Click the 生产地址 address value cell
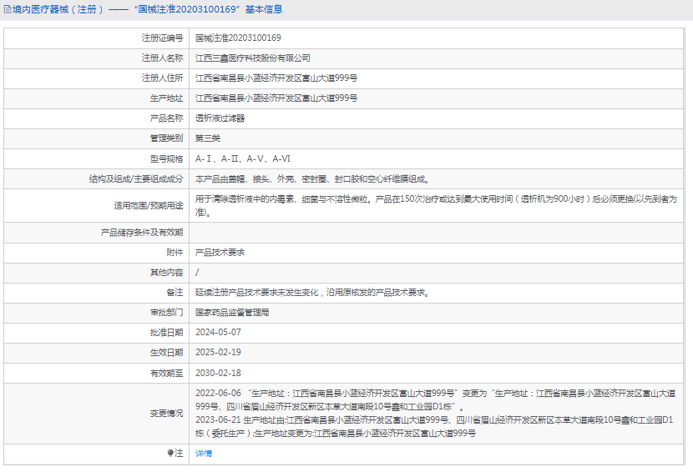 [436, 98]
